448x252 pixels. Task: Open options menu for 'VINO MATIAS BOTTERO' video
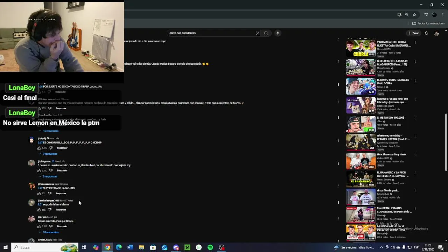click(x=415, y=42)
